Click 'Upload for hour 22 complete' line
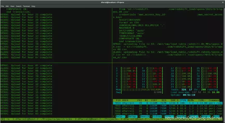 click(26, 14)
